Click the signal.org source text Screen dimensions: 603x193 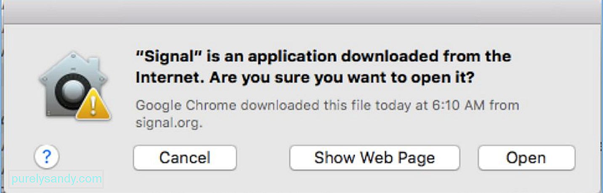[x=169, y=124]
